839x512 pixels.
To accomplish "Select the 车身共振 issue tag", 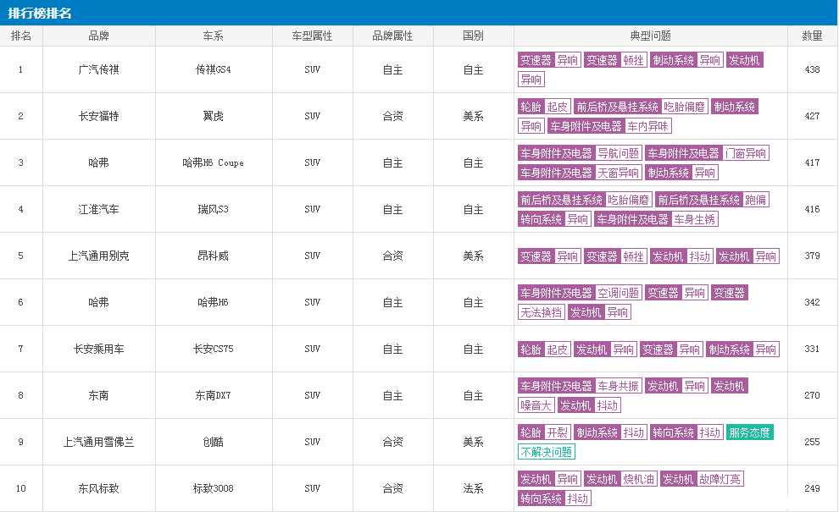I will (x=618, y=386).
